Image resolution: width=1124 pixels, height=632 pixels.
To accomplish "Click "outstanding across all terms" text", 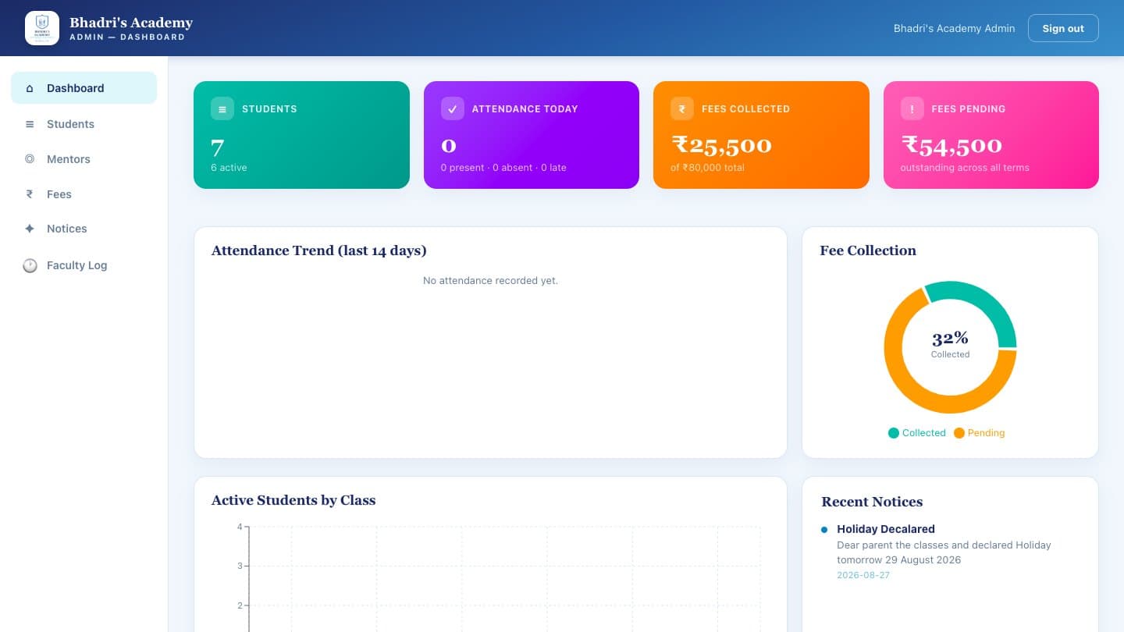I will (965, 168).
